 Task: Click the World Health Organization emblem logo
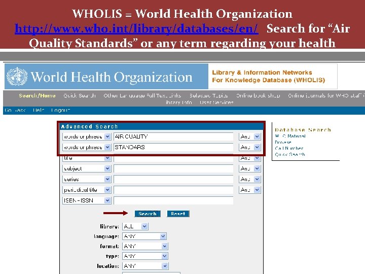(x=17, y=76)
